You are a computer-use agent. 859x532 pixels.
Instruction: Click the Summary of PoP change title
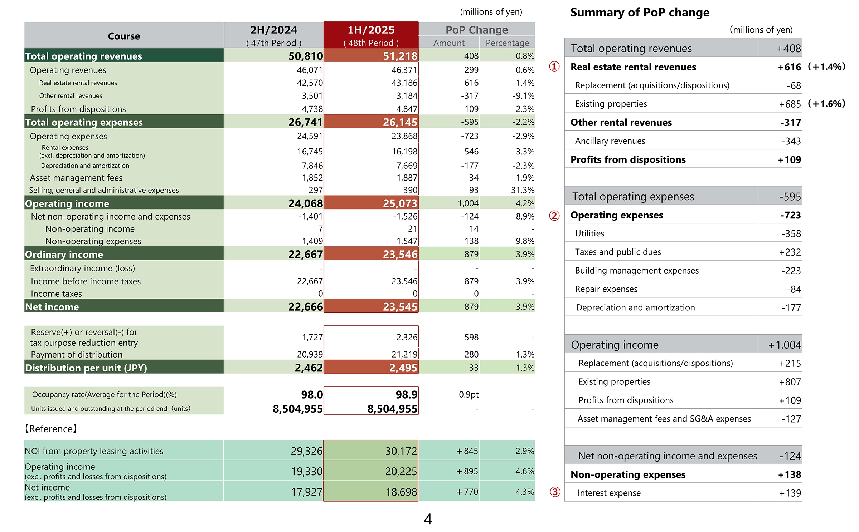pos(640,13)
